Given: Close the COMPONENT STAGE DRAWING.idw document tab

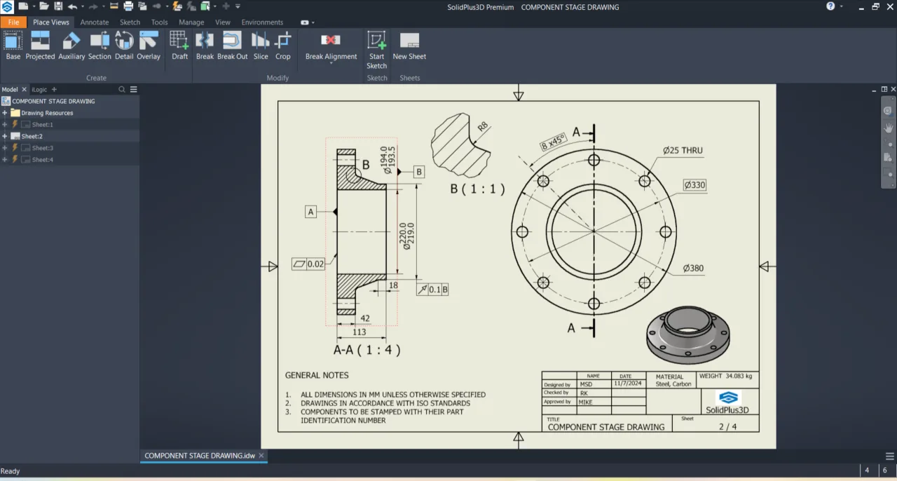Looking at the screenshot, I should tap(261, 456).
